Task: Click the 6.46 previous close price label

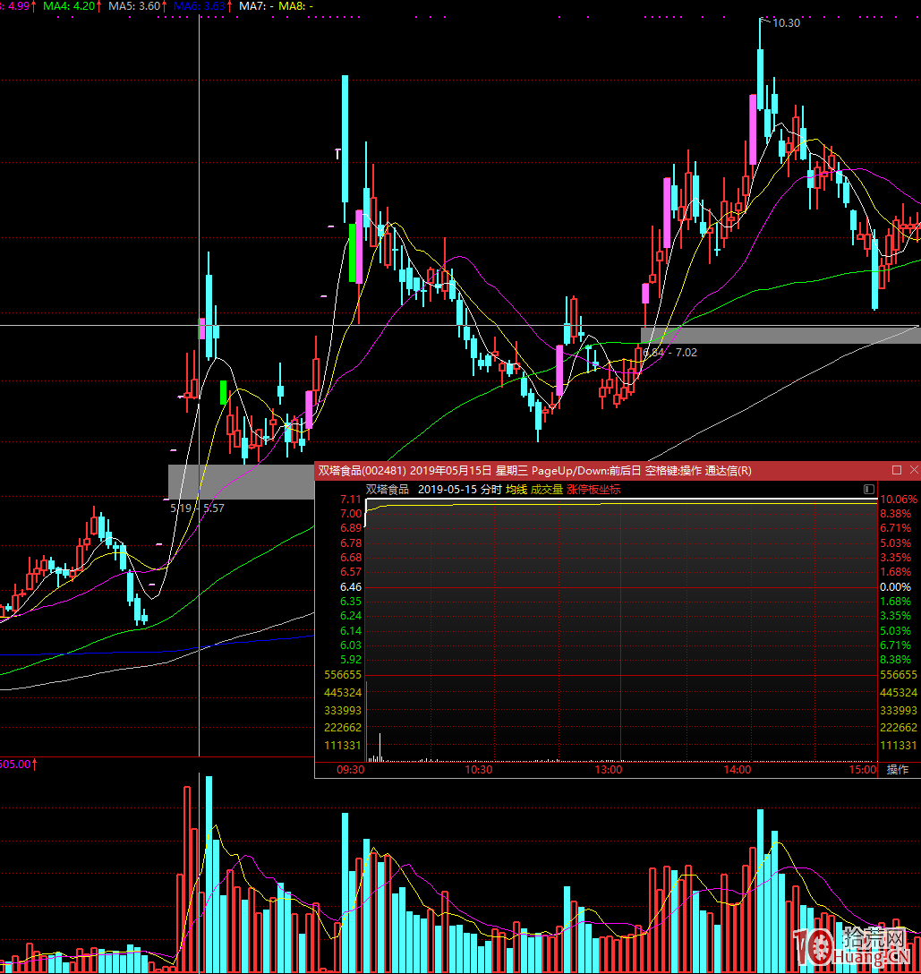Action: (351, 587)
